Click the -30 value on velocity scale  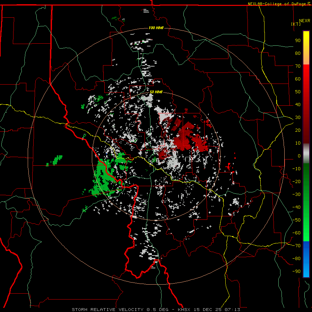pos(296,194)
